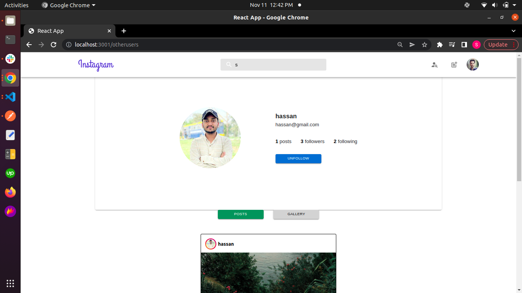
Task: Open the search users icon
Action: (434, 65)
